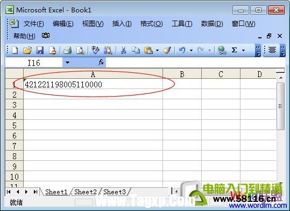290x211 pixels.
Task: Open Print Preview magnifier icon
Action: pos(80,50)
